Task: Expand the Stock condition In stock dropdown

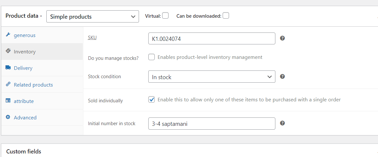Action: (212, 77)
